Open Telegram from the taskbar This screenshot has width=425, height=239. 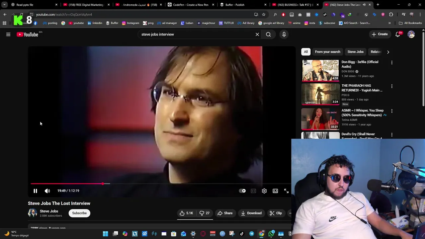click(252, 234)
